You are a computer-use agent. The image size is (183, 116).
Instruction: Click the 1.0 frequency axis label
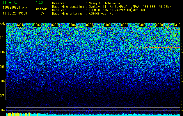click(2, 52)
